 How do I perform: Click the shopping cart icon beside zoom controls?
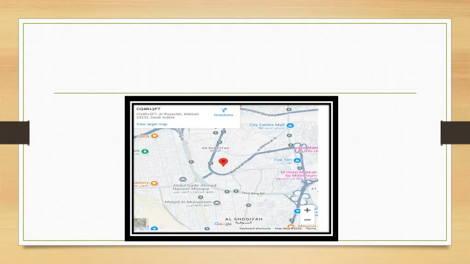tap(297, 211)
